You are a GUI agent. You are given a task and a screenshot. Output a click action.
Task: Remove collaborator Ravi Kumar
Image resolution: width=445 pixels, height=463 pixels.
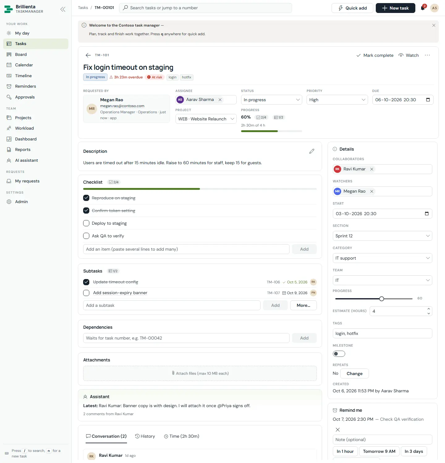372,169
